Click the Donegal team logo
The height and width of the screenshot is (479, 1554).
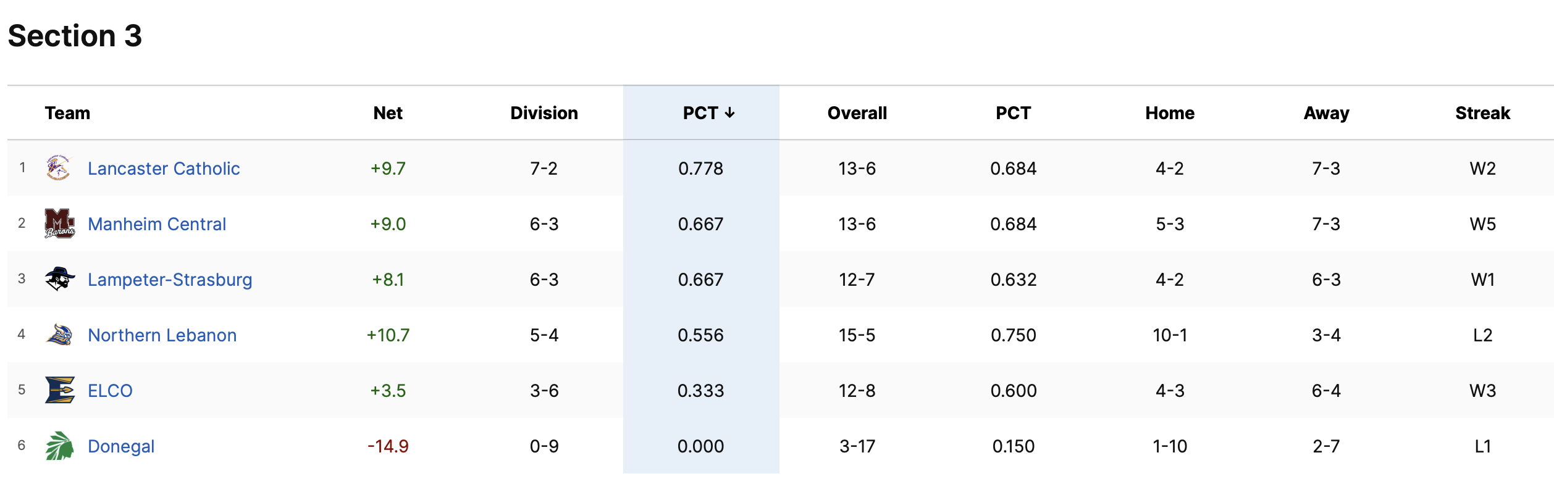pos(59,446)
